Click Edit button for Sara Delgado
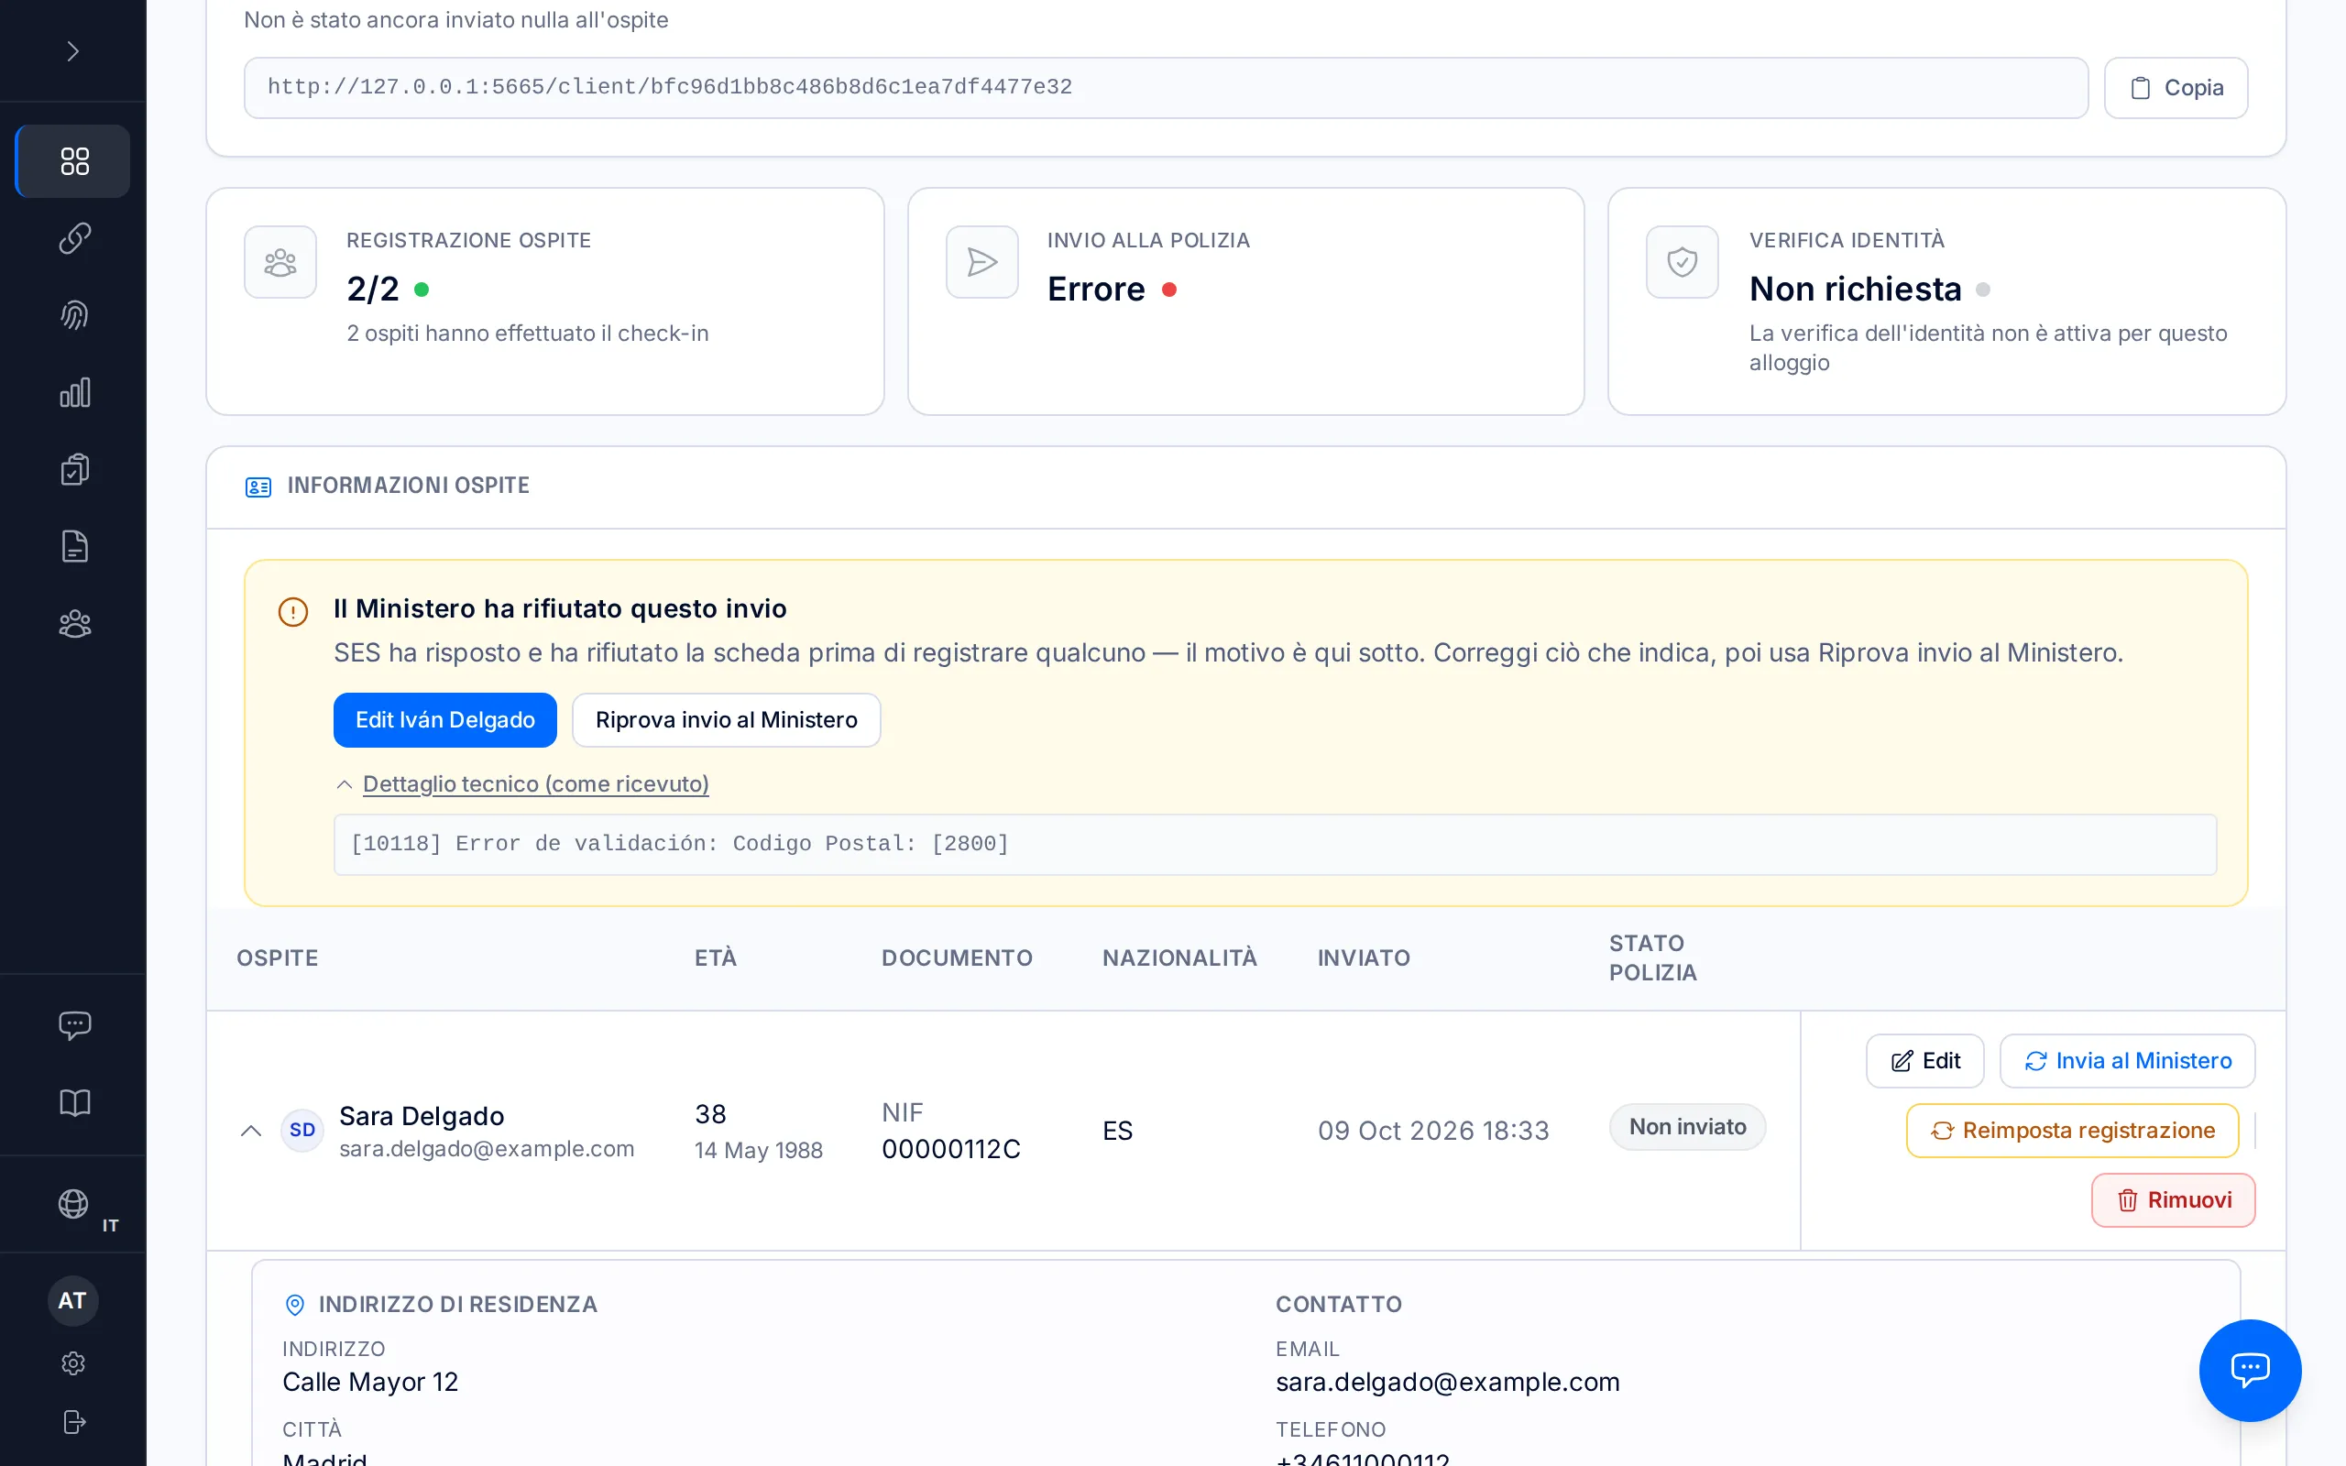Screen dimensions: 2346x1466 [x=1925, y=1061]
